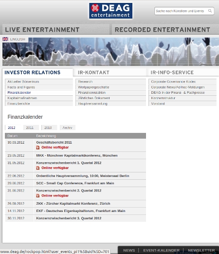Image resolution: width=219 pixels, height=254 pixels.
Task: Open Finanzberichte menu item
Action: tap(39, 104)
